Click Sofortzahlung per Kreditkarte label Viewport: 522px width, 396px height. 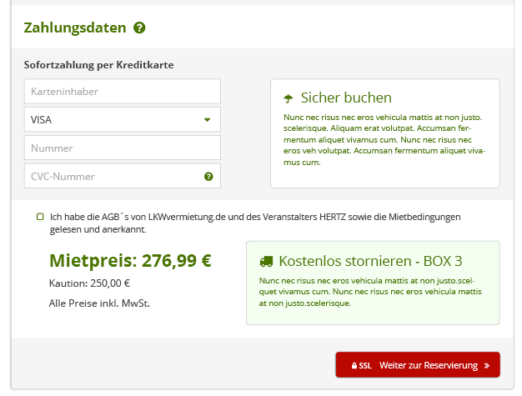click(x=98, y=64)
